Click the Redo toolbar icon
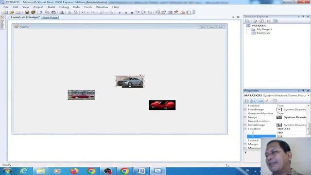 93,12
